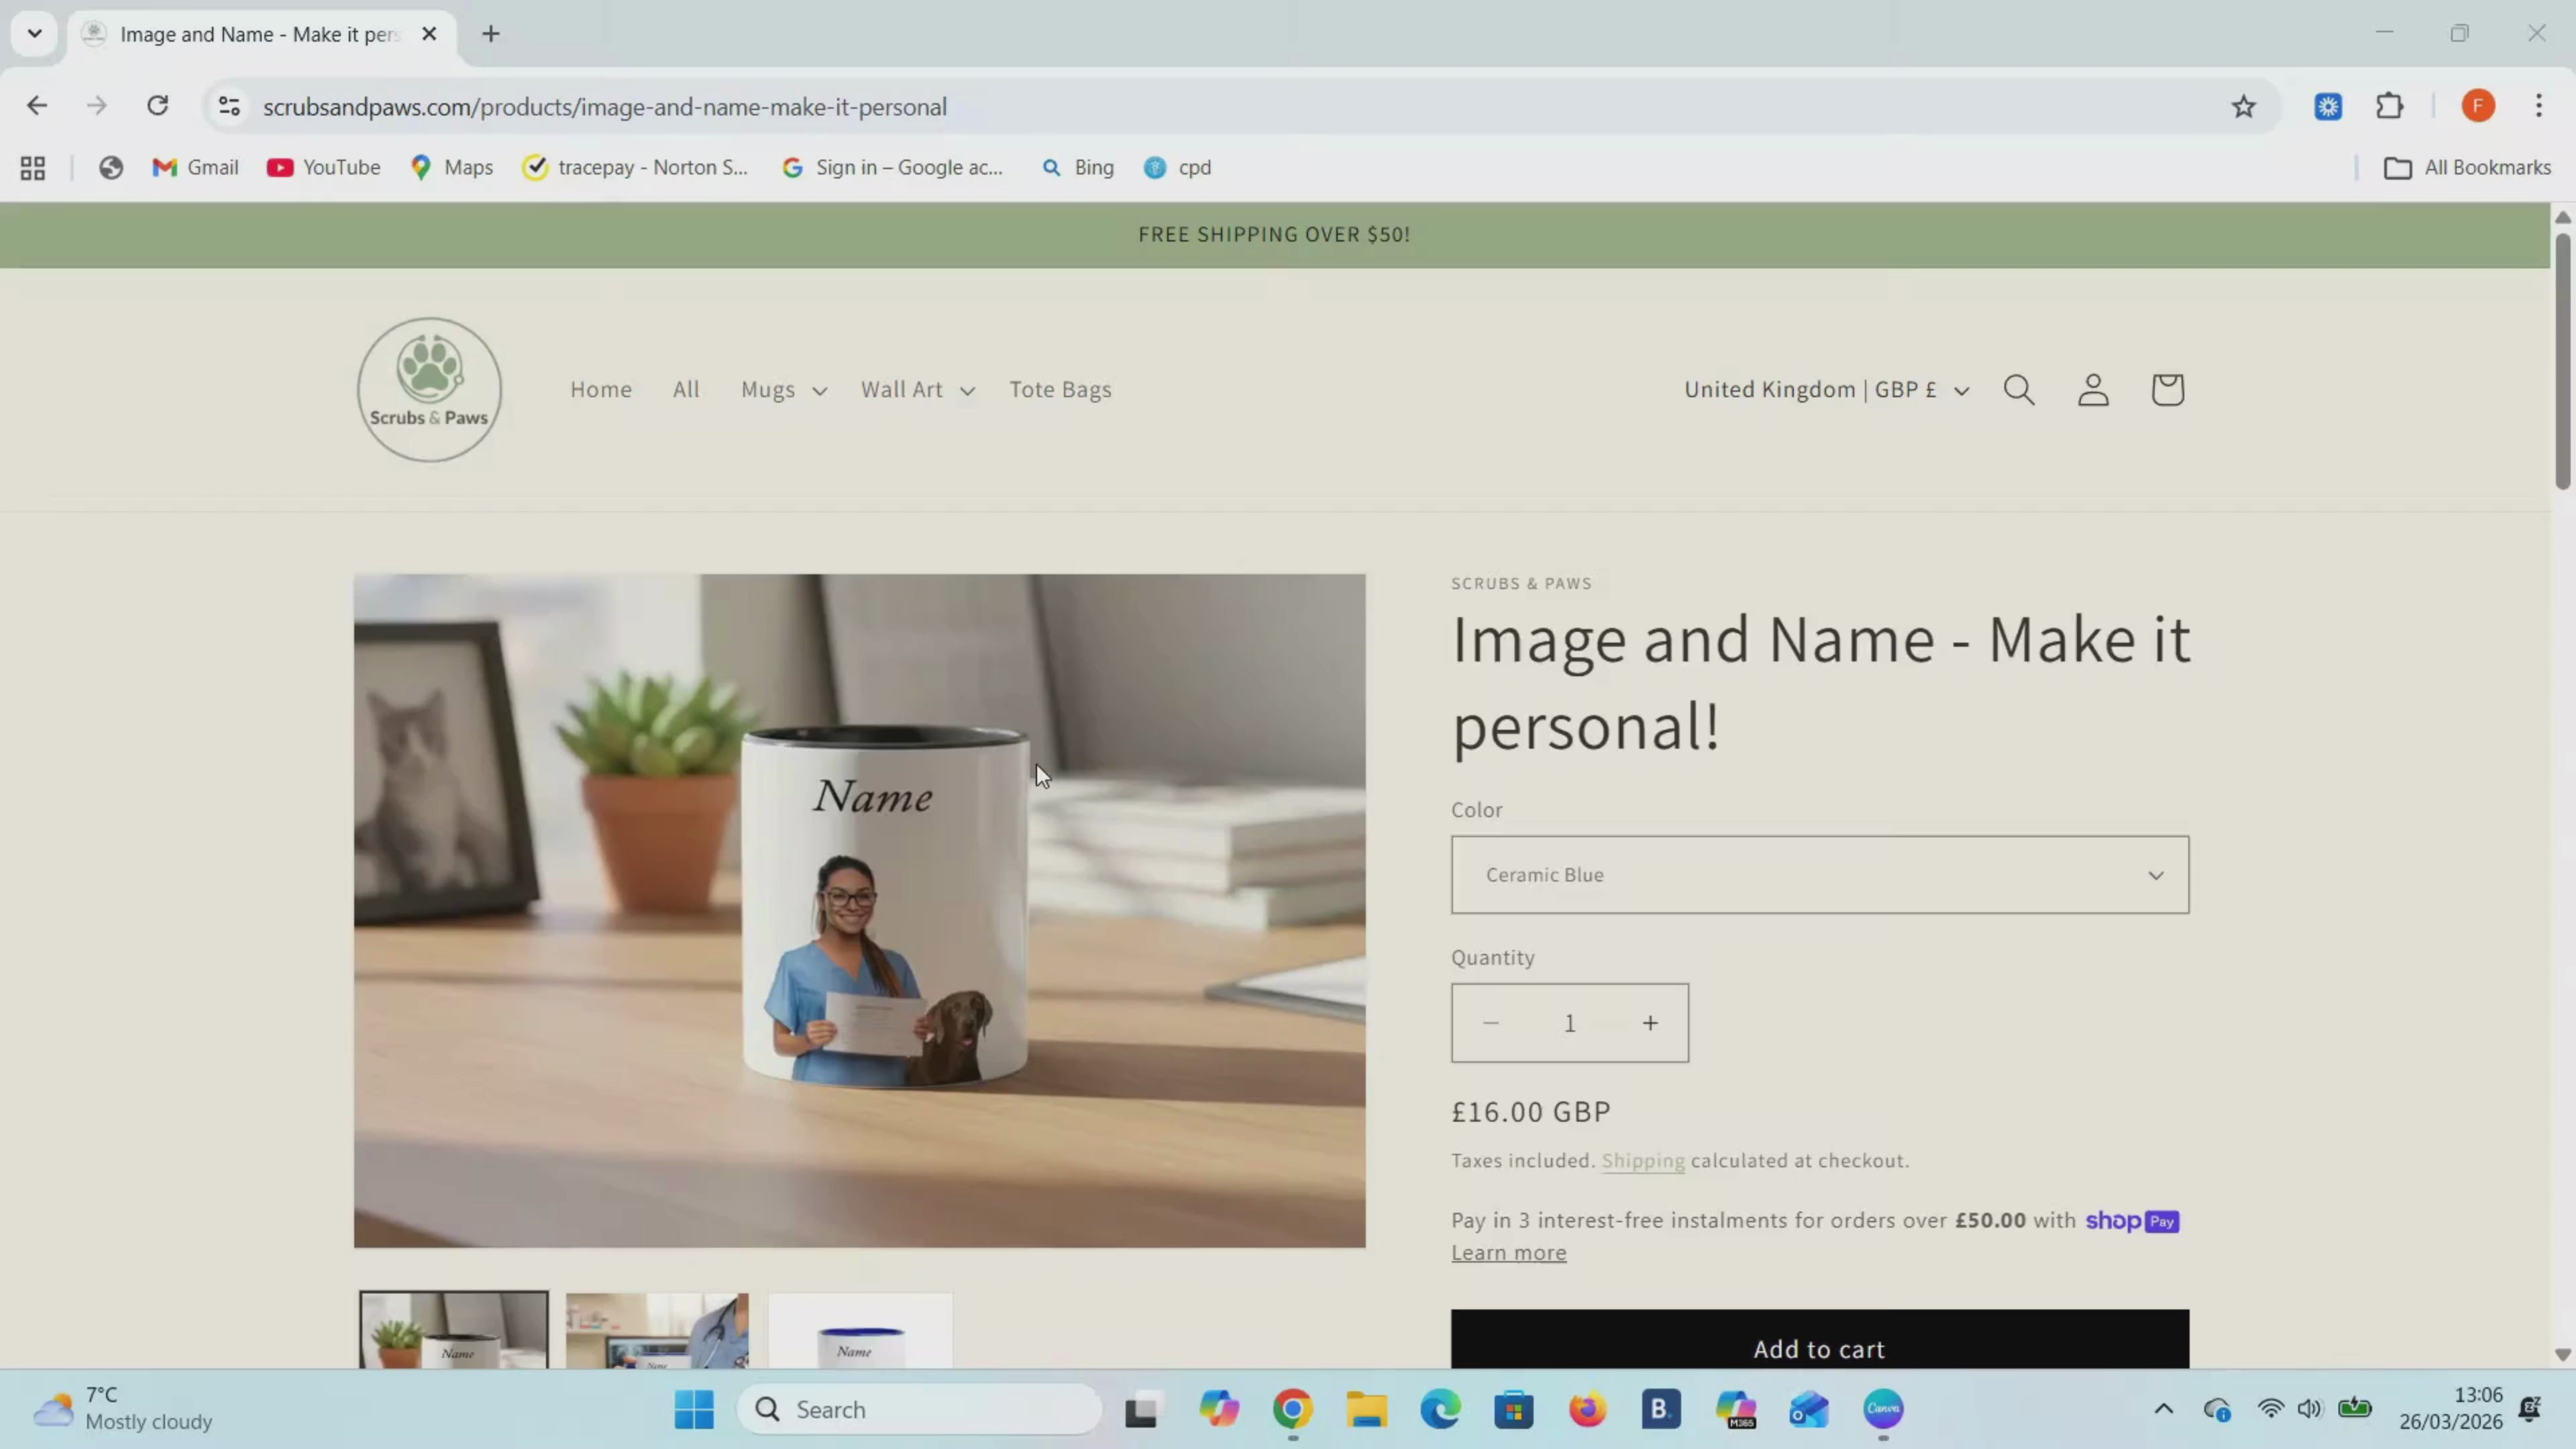Image resolution: width=2576 pixels, height=1449 pixels.
Task: Go back with the browser back arrow
Action: 37,106
